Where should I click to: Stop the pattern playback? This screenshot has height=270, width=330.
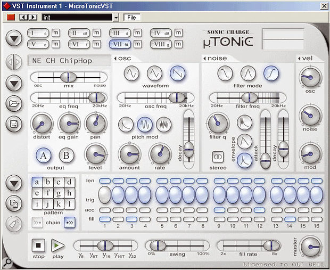pos(38,246)
